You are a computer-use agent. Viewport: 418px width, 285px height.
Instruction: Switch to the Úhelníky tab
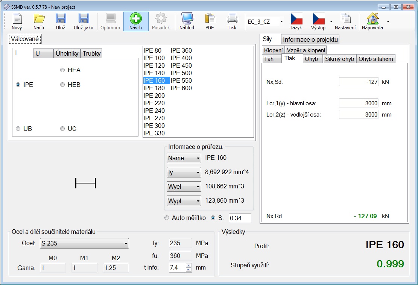click(67, 53)
